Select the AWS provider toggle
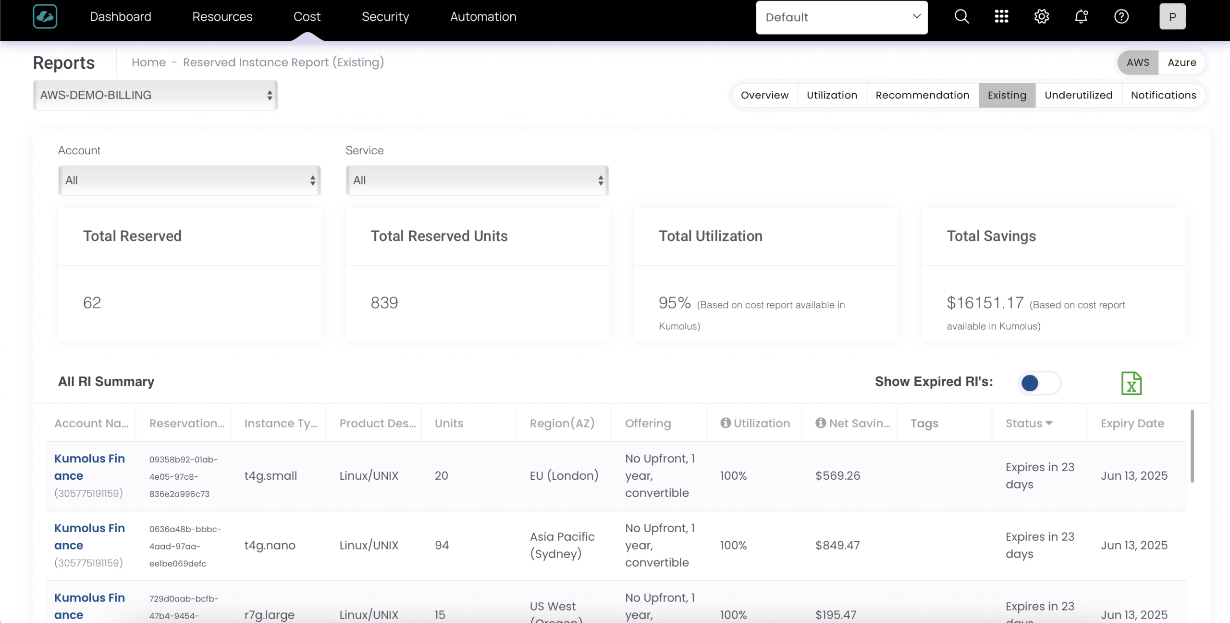This screenshot has width=1230, height=623. point(1138,62)
